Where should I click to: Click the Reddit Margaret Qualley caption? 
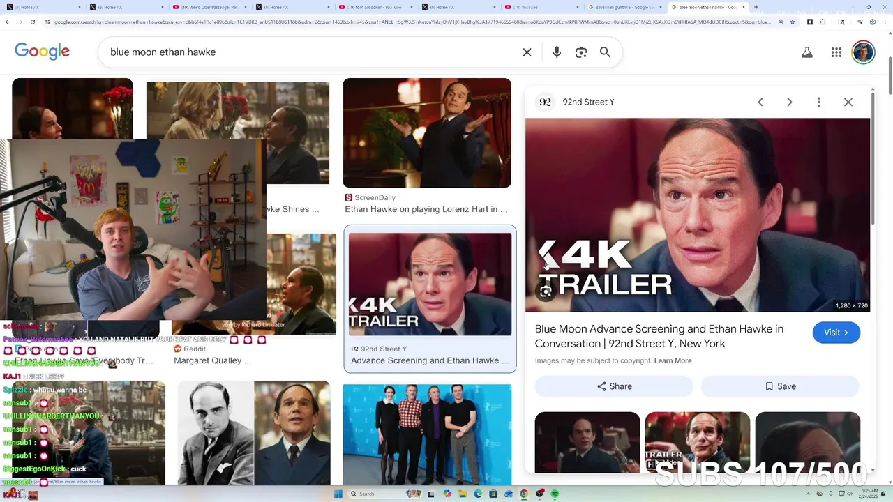[x=212, y=360]
